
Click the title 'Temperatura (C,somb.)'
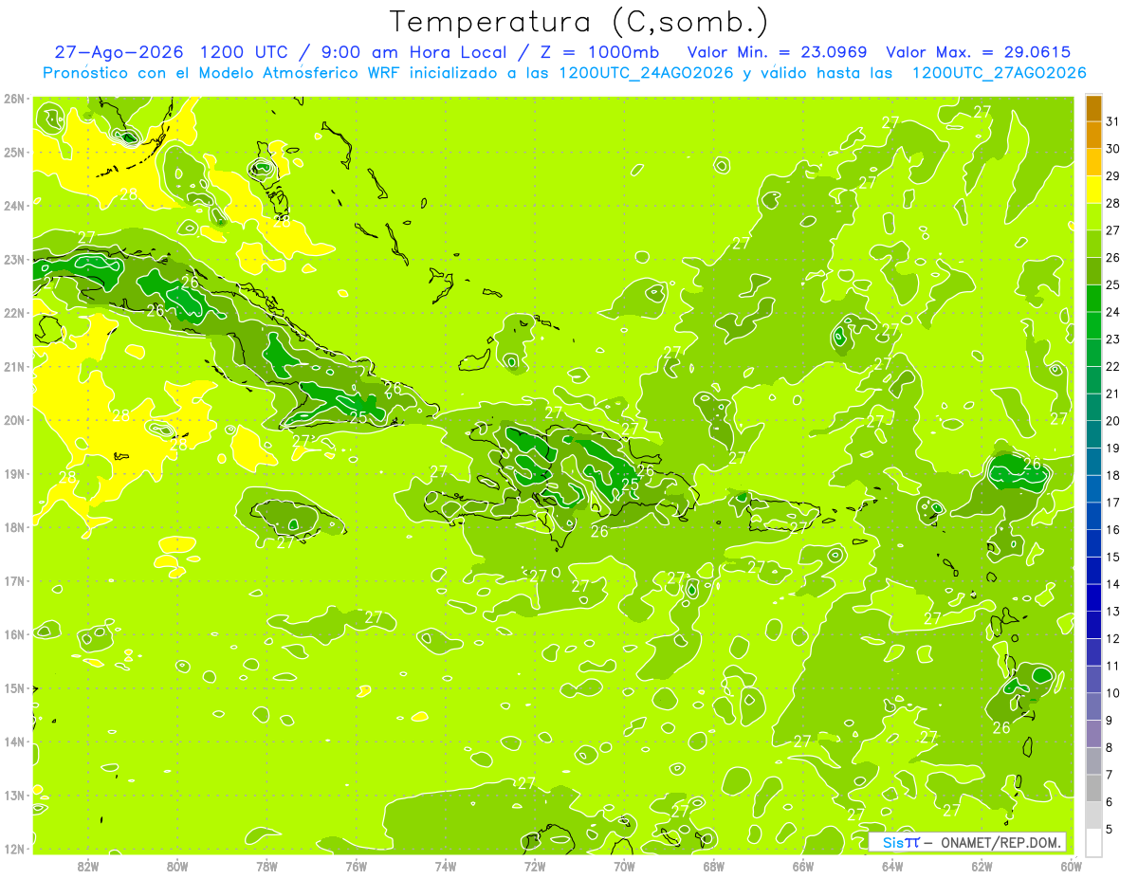[x=578, y=23]
